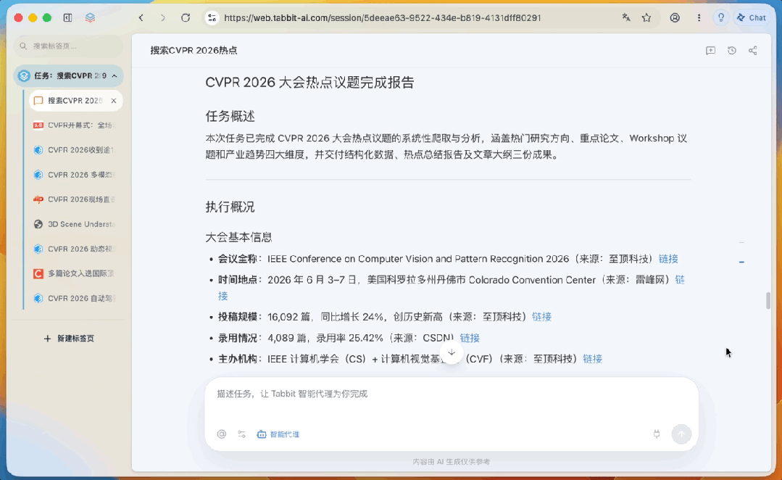Image resolution: width=782 pixels, height=480 pixels.
Task: Click the lightbulb icon in toolbar
Action: [x=721, y=18]
